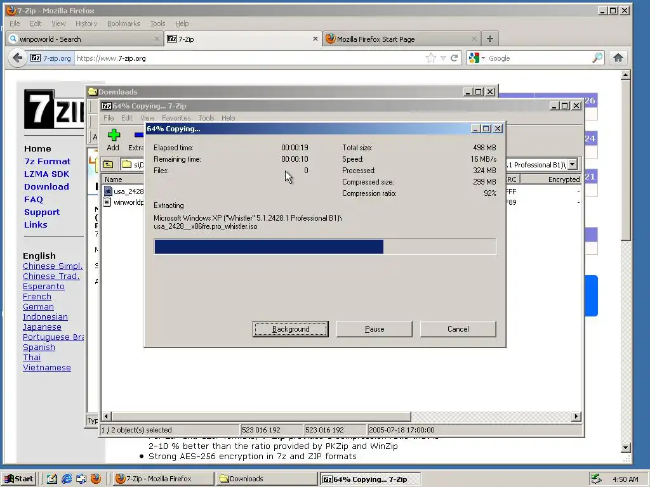Open the 7-Zip path dropdown arrow
Image resolution: width=650 pixels, height=487 pixels.
coord(573,164)
